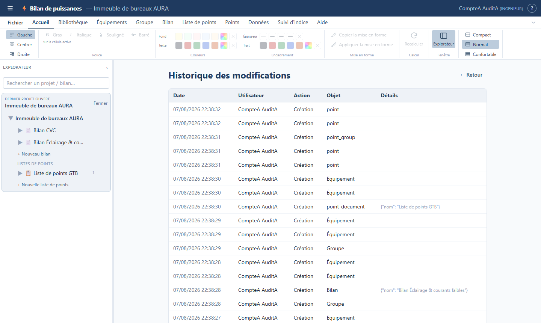This screenshot has width=541, height=323.
Task: Toggle Souligné underline formatting
Action: click(112, 35)
